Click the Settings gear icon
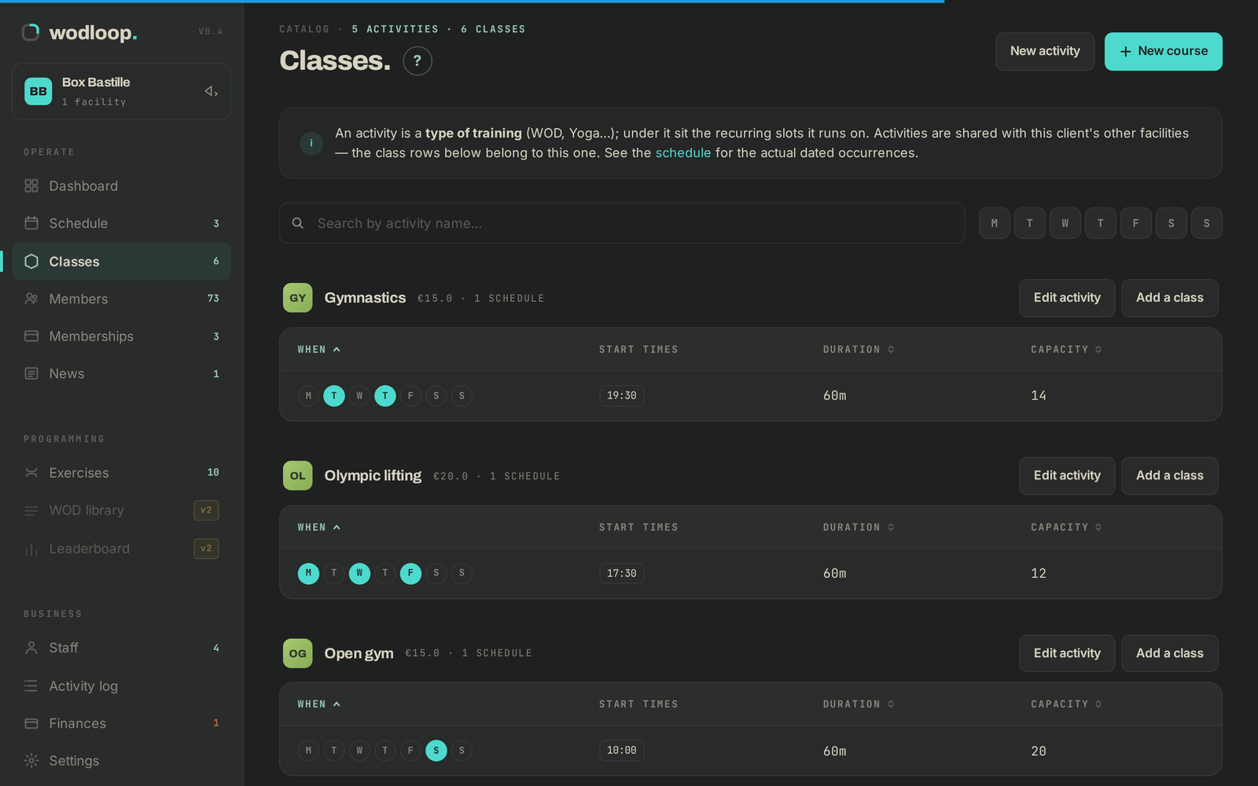 pos(31,760)
